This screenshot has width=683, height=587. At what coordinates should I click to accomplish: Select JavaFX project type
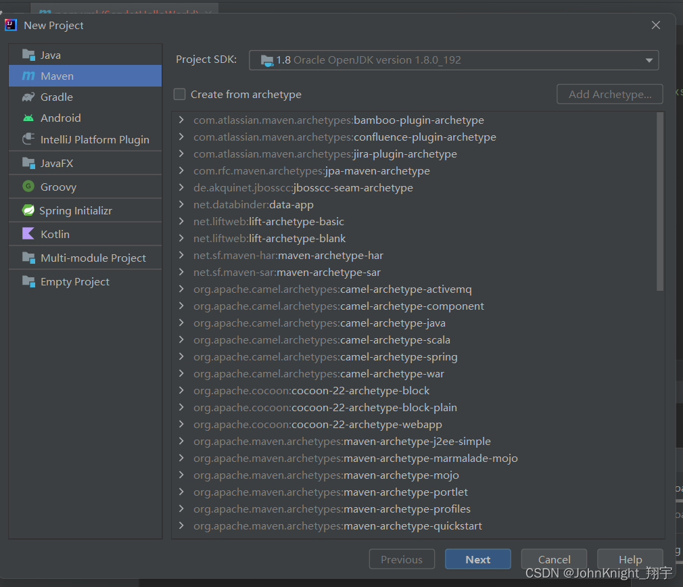tap(85, 163)
